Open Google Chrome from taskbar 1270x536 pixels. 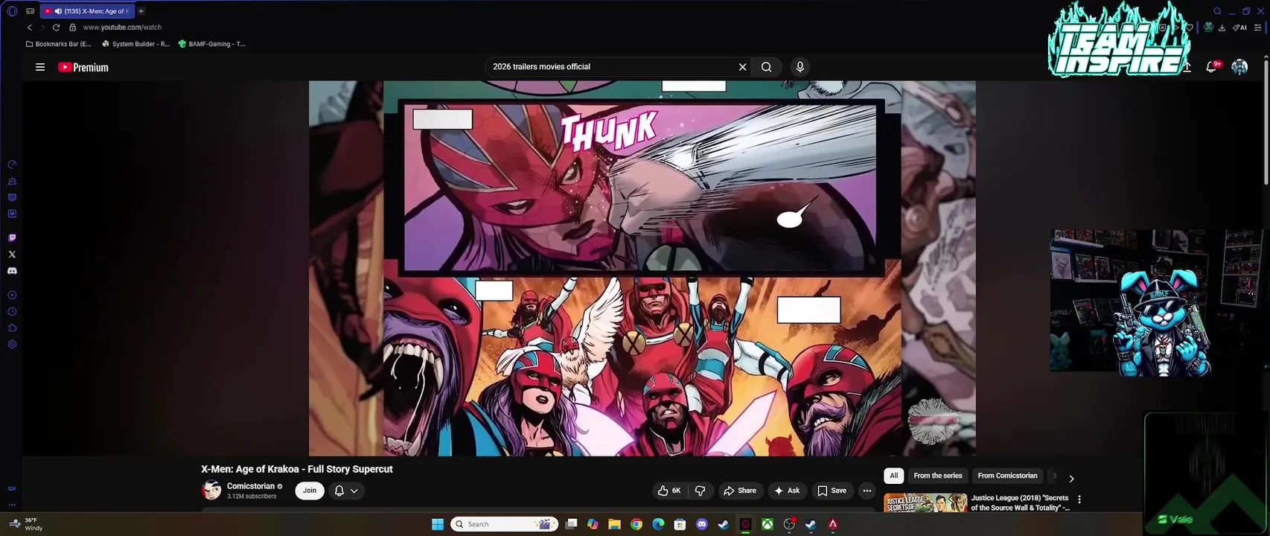(x=636, y=524)
